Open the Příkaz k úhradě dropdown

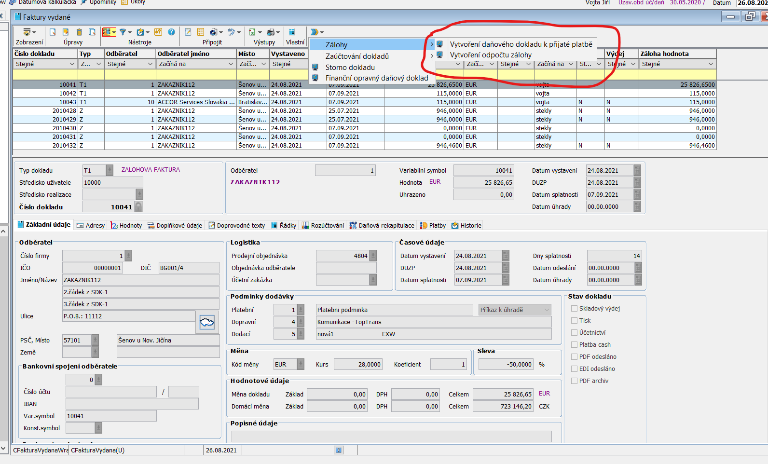click(515, 310)
